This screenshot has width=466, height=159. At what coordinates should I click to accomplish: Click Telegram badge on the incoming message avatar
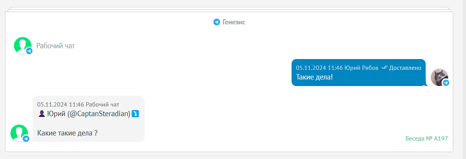(26, 139)
